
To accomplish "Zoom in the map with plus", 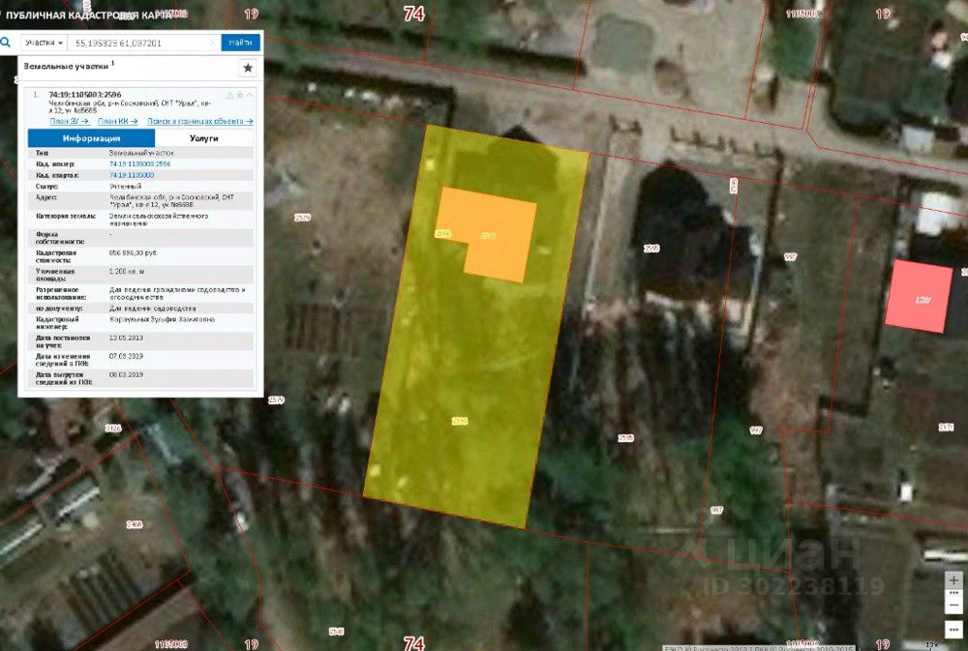I will pos(953,580).
